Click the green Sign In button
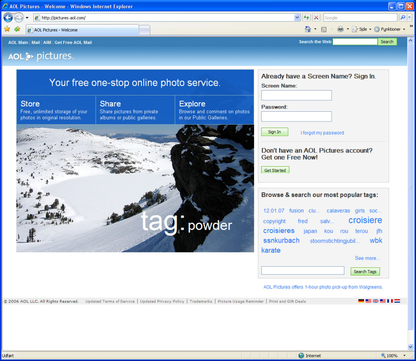The width and height of the screenshot is (416, 361). click(275, 132)
